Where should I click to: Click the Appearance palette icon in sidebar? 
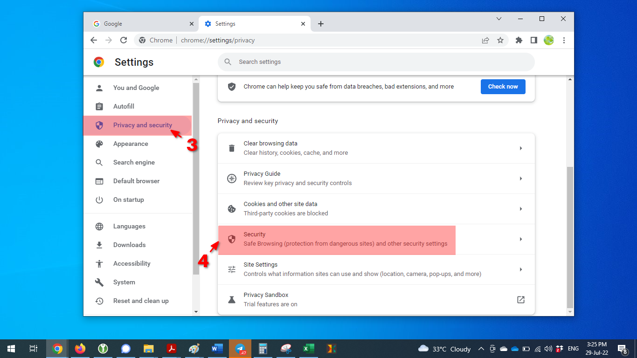(x=99, y=144)
